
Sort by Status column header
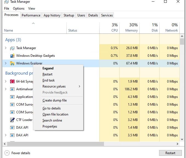tap(83, 28)
